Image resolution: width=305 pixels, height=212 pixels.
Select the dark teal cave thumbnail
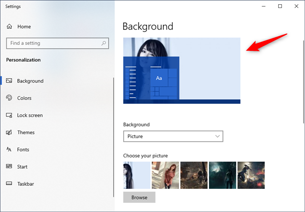tap(223, 175)
